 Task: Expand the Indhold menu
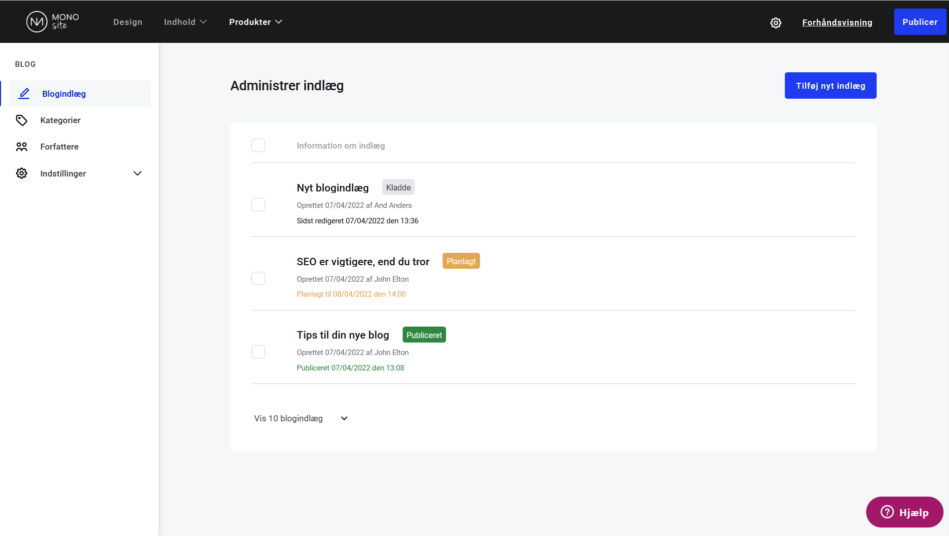point(185,22)
